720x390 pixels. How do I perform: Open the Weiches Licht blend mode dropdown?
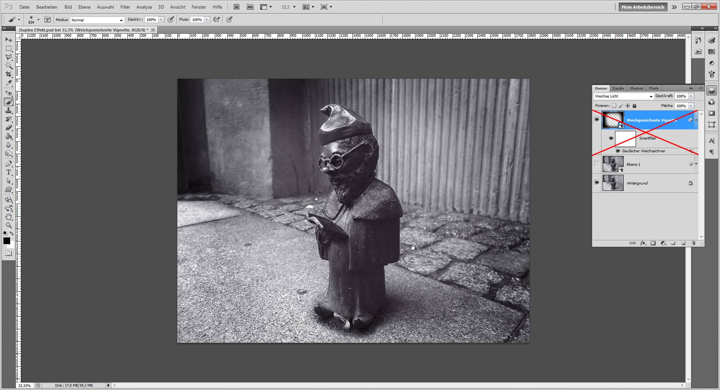coord(651,96)
